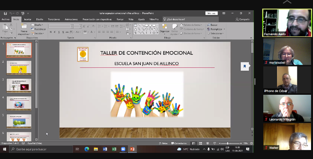313x159 pixels.
Task: Click the Organizar arrange icon
Action: click(165, 29)
